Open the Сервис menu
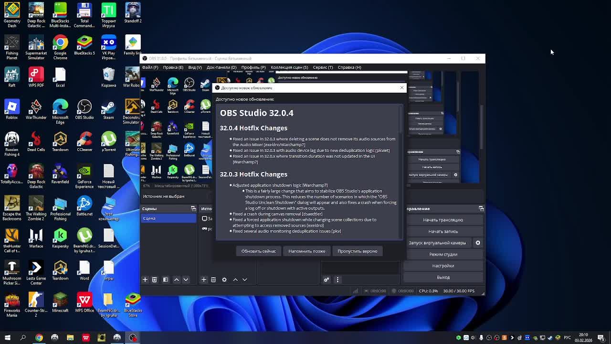 point(323,67)
